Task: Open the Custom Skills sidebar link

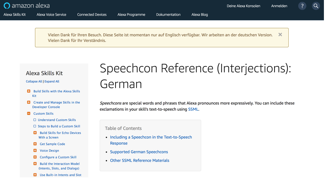Action: [x=44, y=114]
